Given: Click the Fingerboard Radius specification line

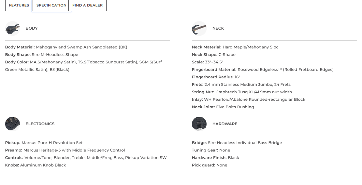Looking at the screenshot, I should point(216,77).
